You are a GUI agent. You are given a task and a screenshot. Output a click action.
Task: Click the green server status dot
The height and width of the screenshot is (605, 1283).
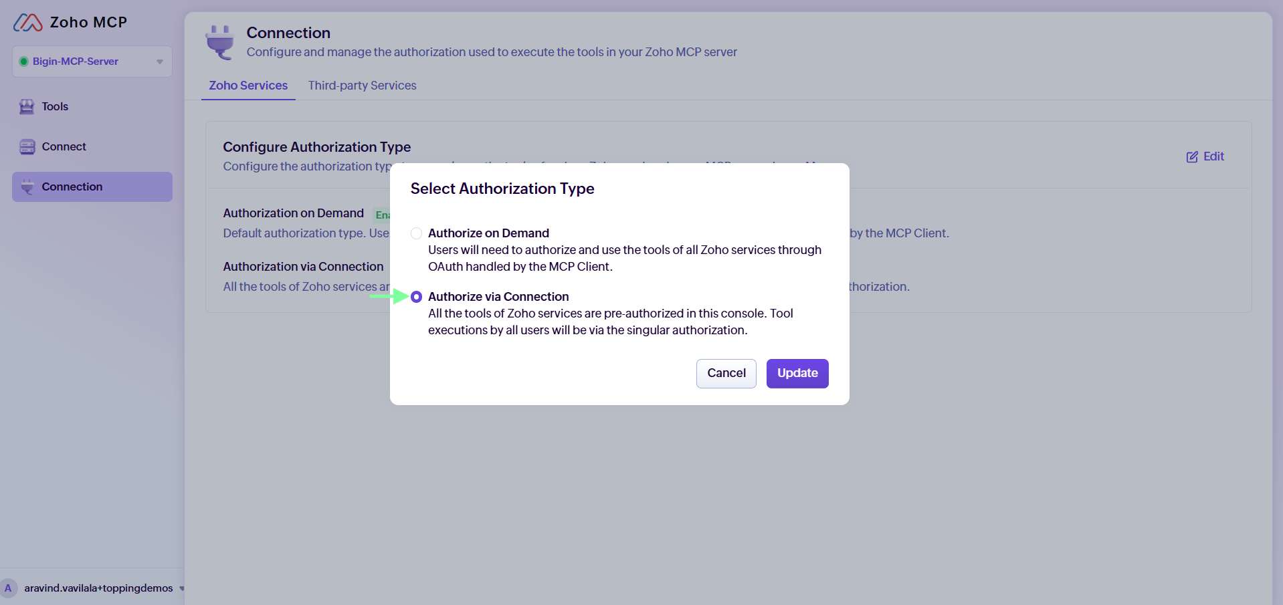(x=23, y=62)
